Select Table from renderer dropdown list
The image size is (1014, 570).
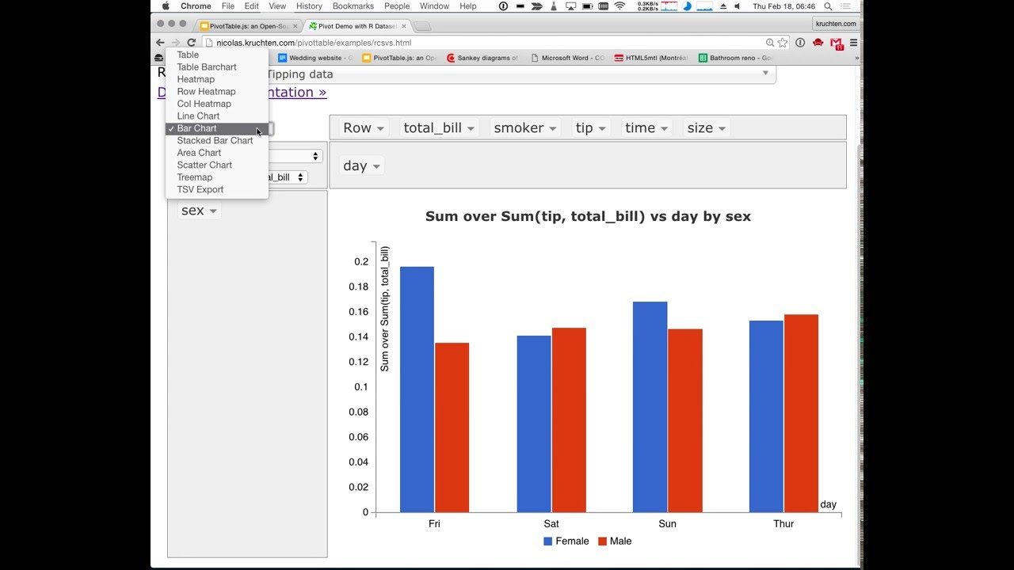[216, 55]
